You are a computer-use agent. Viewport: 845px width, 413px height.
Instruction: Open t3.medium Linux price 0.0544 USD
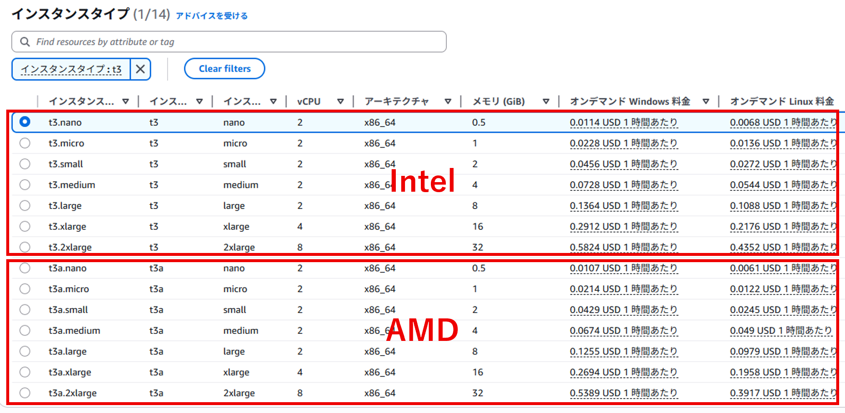click(783, 185)
